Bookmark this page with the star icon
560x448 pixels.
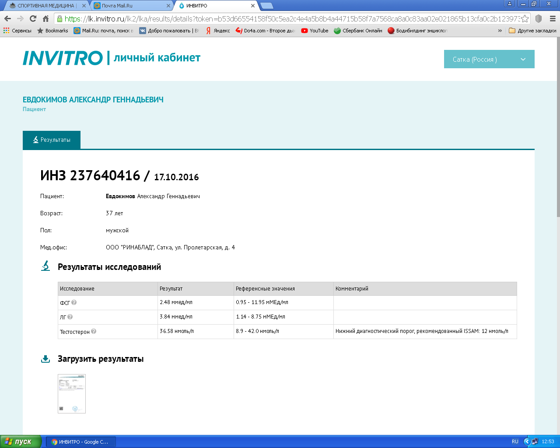tap(525, 19)
